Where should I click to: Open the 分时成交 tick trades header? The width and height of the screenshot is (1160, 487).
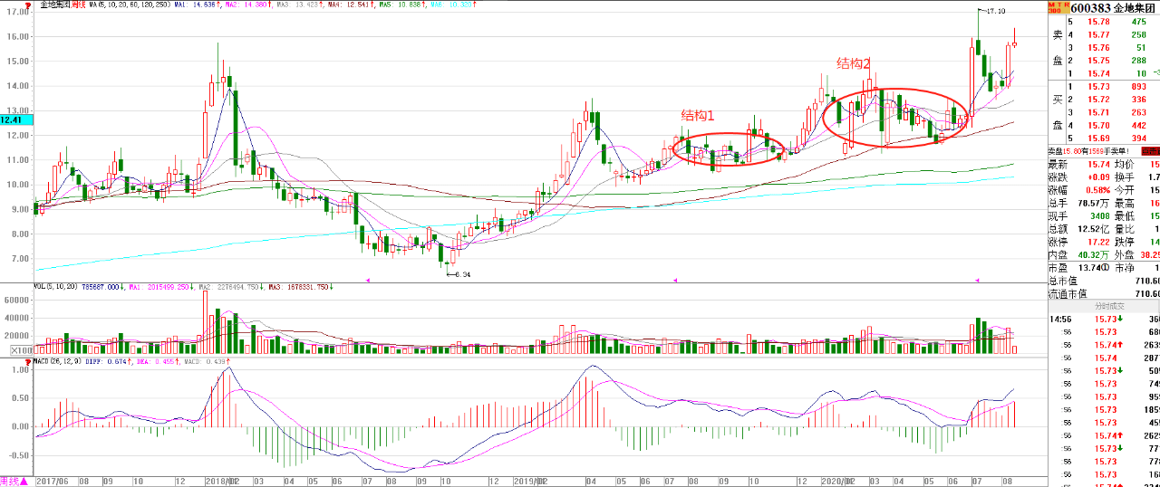[1110, 306]
